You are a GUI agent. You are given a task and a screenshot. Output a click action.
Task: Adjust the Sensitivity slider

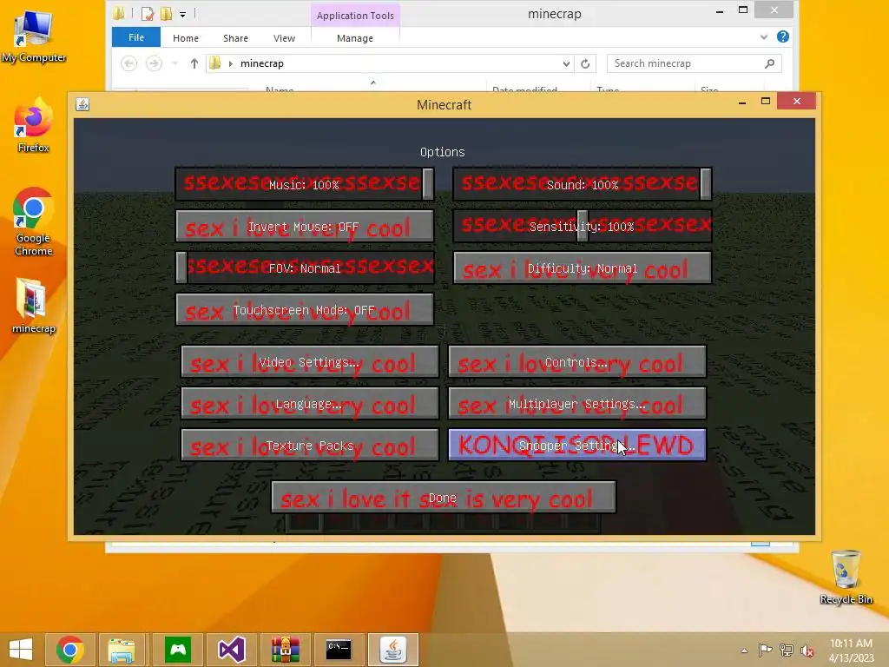(x=583, y=227)
